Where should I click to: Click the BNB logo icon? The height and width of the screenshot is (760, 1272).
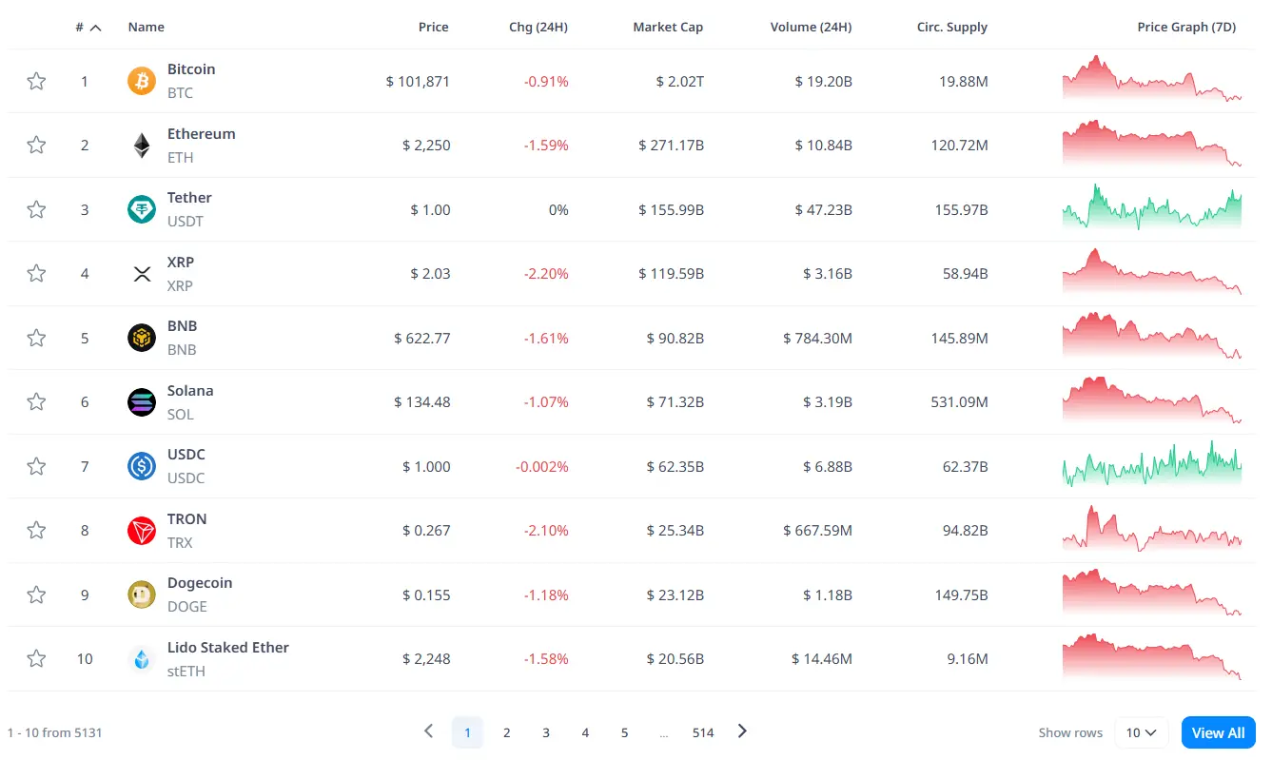coord(142,338)
